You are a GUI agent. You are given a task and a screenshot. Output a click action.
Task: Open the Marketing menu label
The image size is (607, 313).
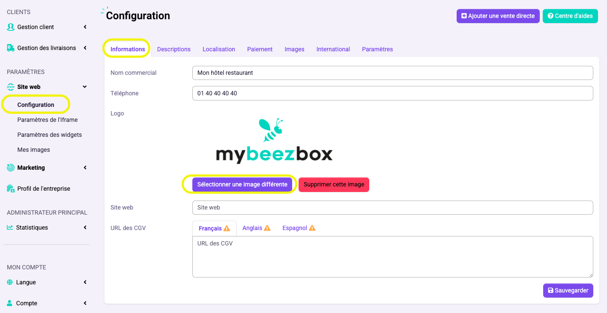click(x=31, y=168)
